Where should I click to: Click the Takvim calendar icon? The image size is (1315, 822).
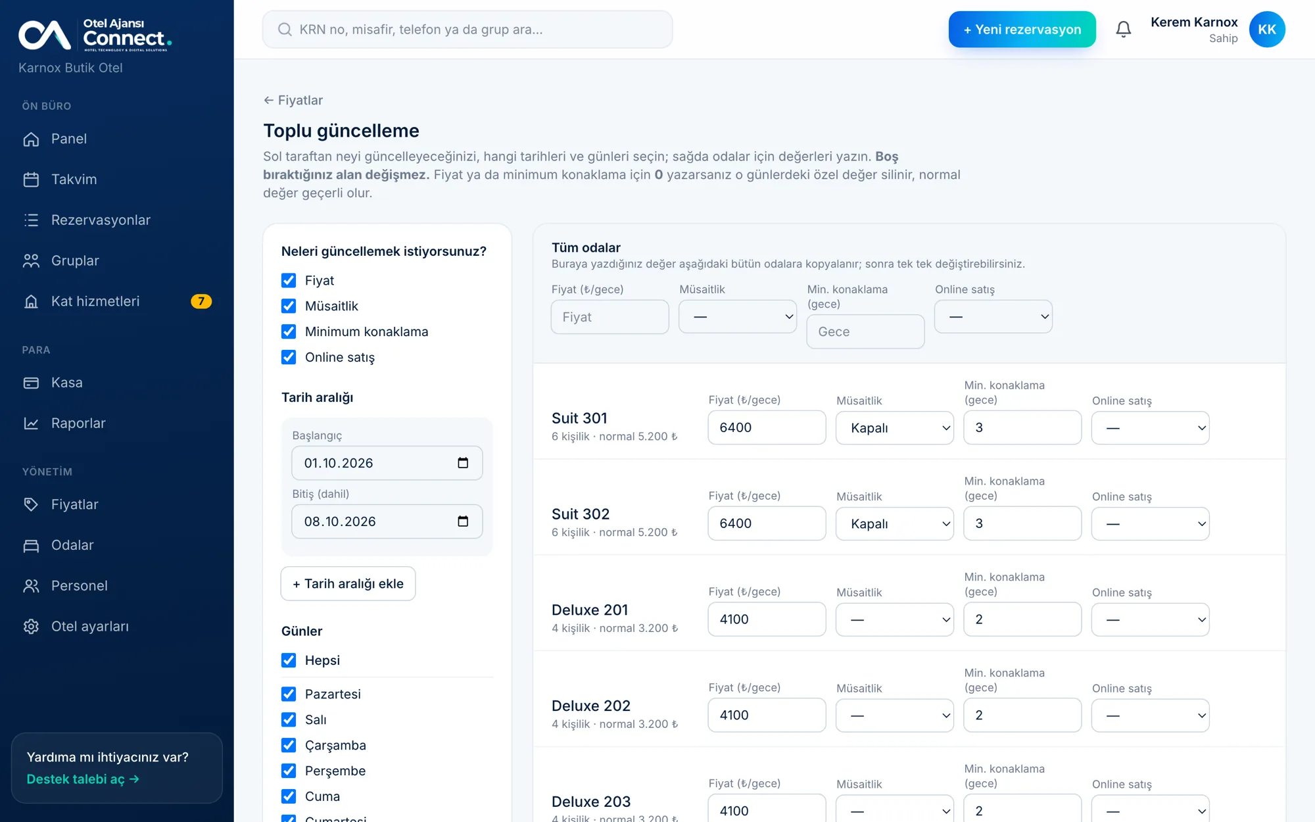pos(31,180)
